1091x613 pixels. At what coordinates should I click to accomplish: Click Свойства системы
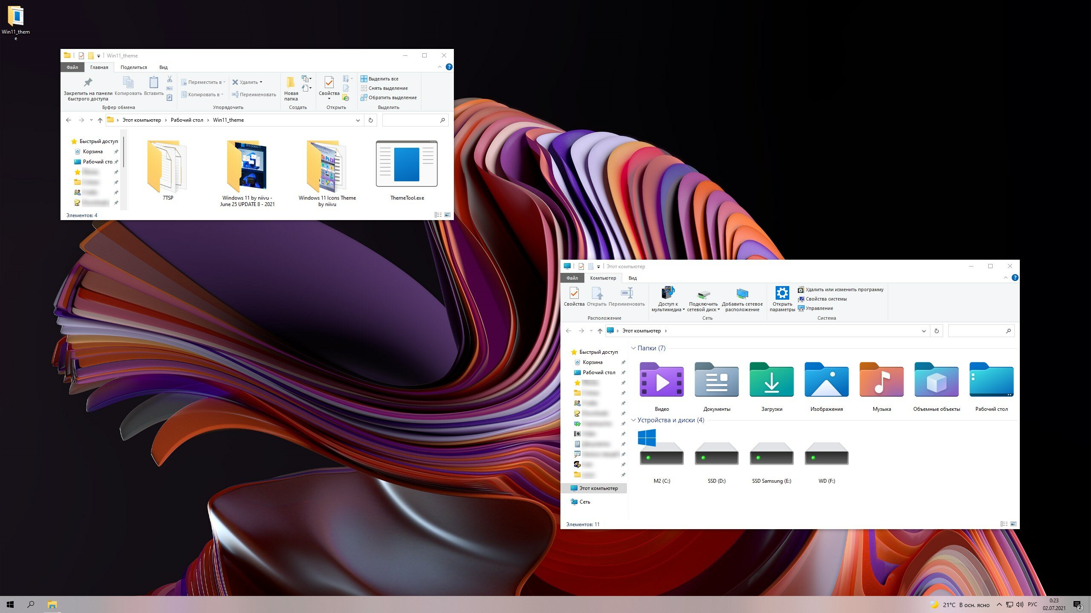[822, 299]
